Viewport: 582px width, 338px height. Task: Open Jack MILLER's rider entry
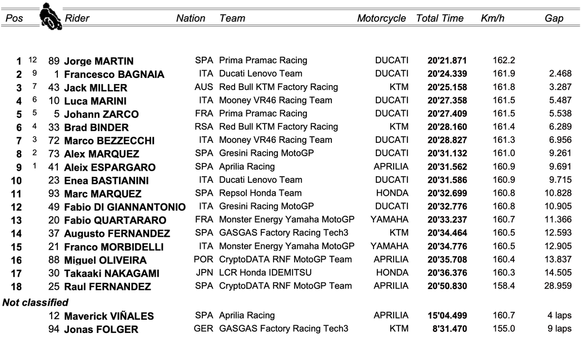coord(96,88)
